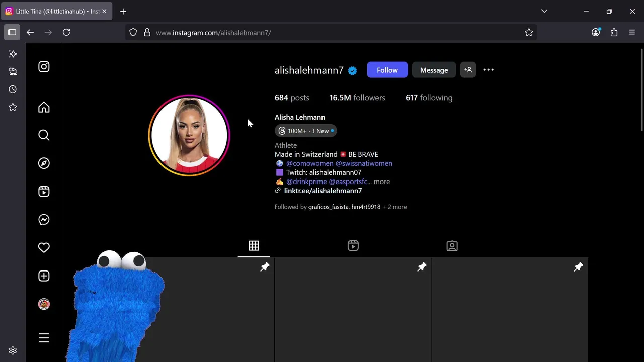Open the profile options three-dots menu

[x=488, y=70]
